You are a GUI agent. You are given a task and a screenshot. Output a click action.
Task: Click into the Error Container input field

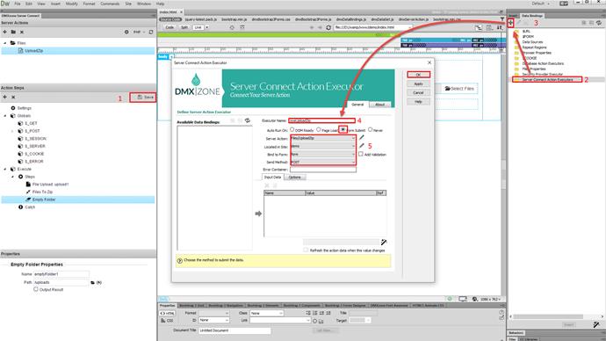click(322, 170)
